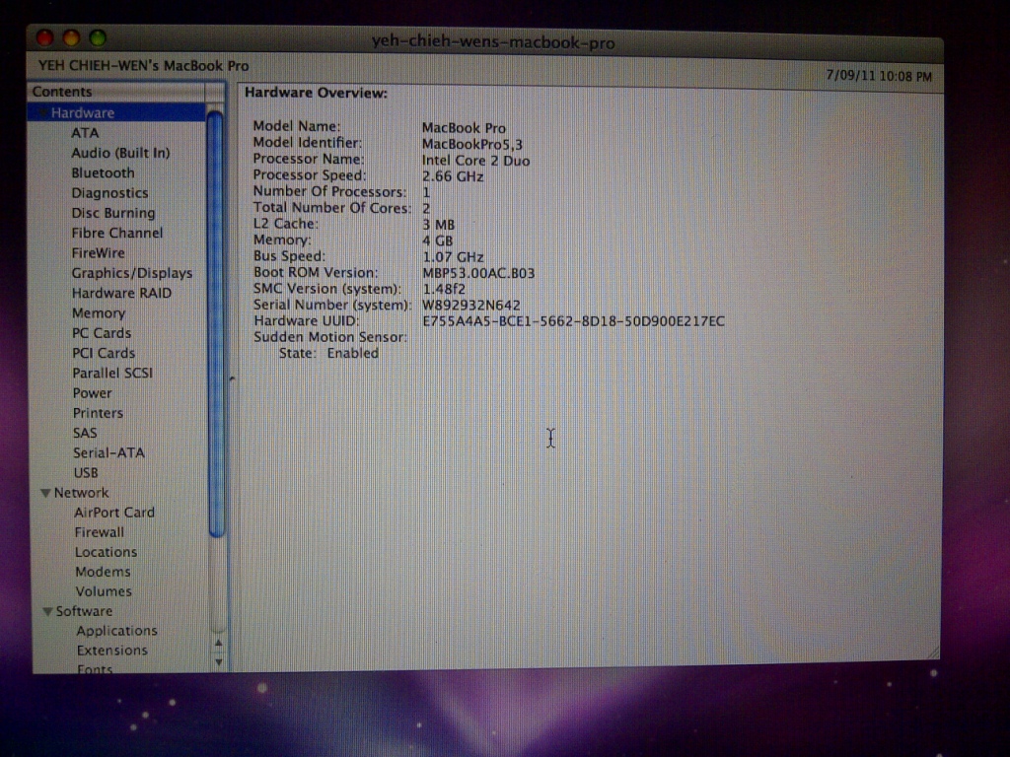Click the sidebar scroll up arrow
This screenshot has height=757, width=1010.
click(219, 644)
